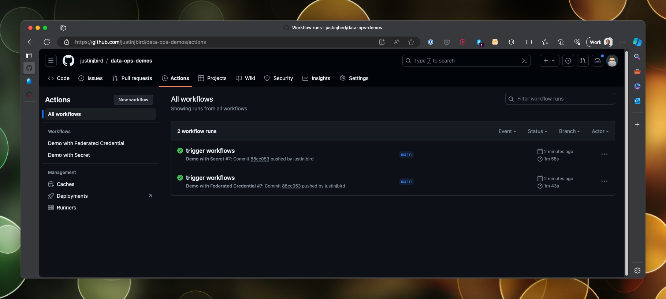Image resolution: width=666 pixels, height=299 pixels.
Task: Open the 1Password extension icon
Action: pyautogui.click(x=431, y=42)
